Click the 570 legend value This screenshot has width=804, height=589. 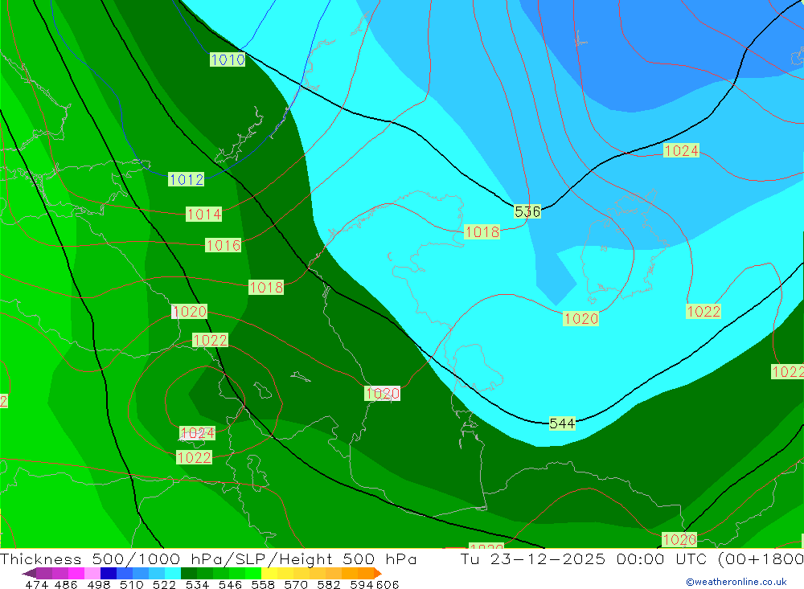295,584
